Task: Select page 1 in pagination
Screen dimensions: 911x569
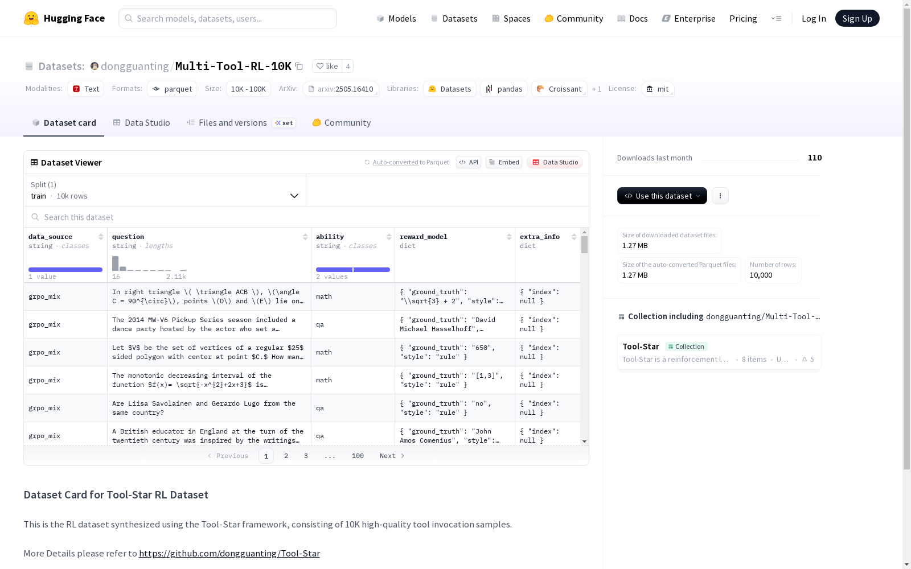Action: click(x=266, y=456)
